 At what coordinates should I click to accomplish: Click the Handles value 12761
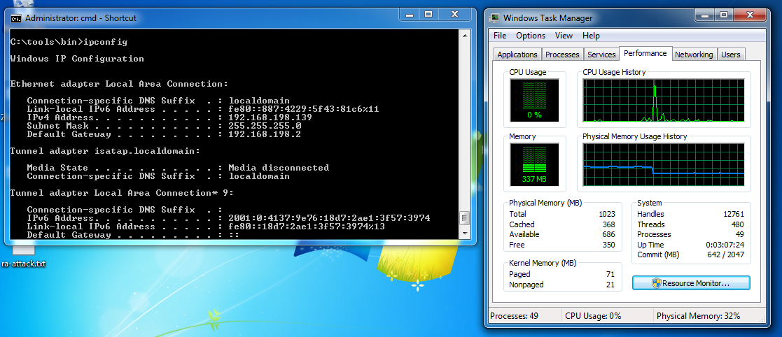(734, 214)
